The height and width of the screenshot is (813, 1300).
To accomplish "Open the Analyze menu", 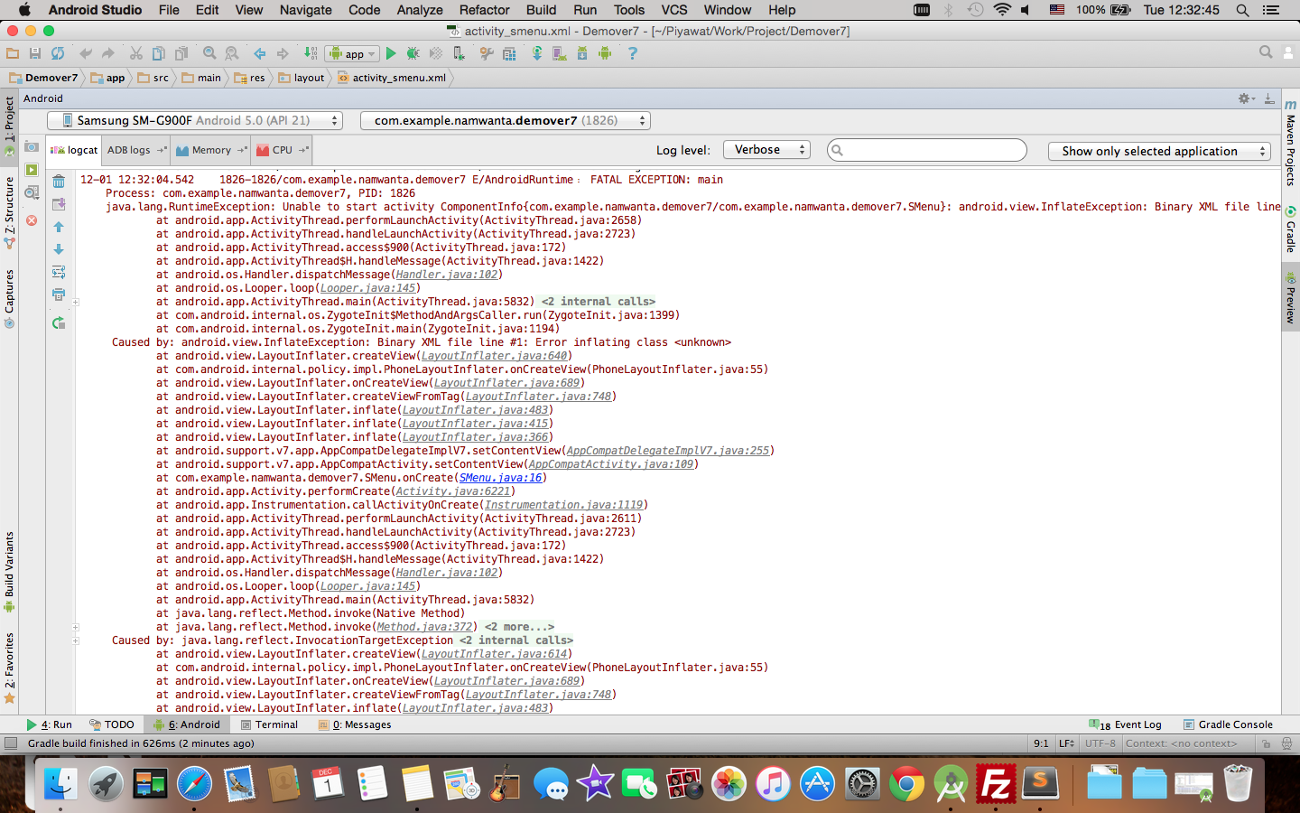I will [420, 10].
